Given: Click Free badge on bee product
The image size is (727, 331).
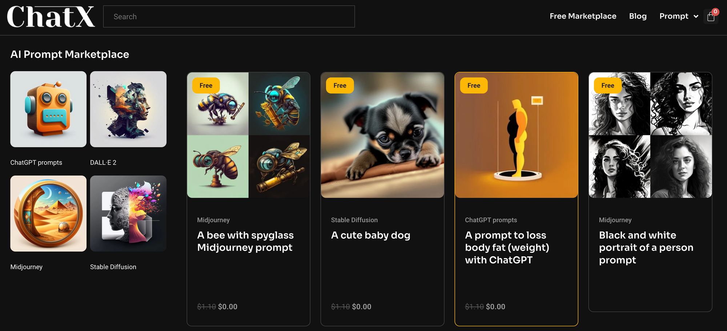Looking at the screenshot, I should coord(206,86).
